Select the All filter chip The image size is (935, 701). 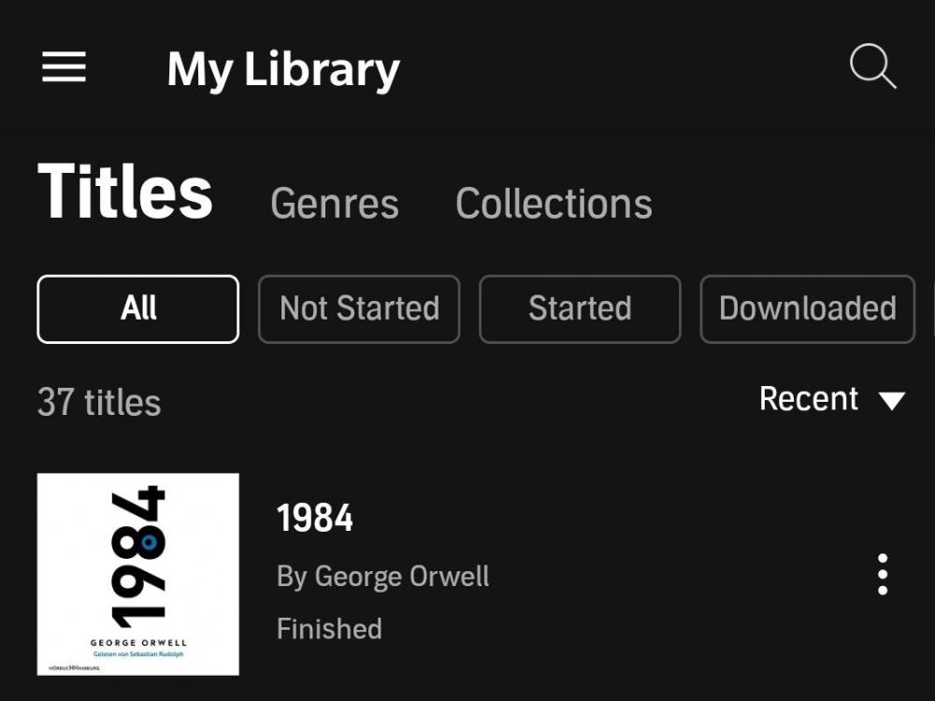click(138, 308)
